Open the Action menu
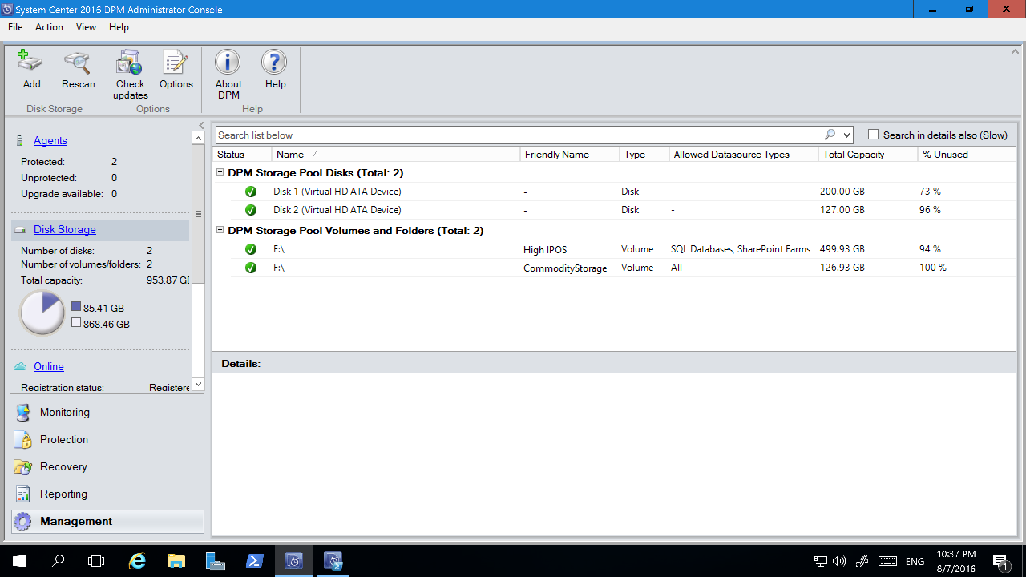The image size is (1026, 577). pos(48,27)
